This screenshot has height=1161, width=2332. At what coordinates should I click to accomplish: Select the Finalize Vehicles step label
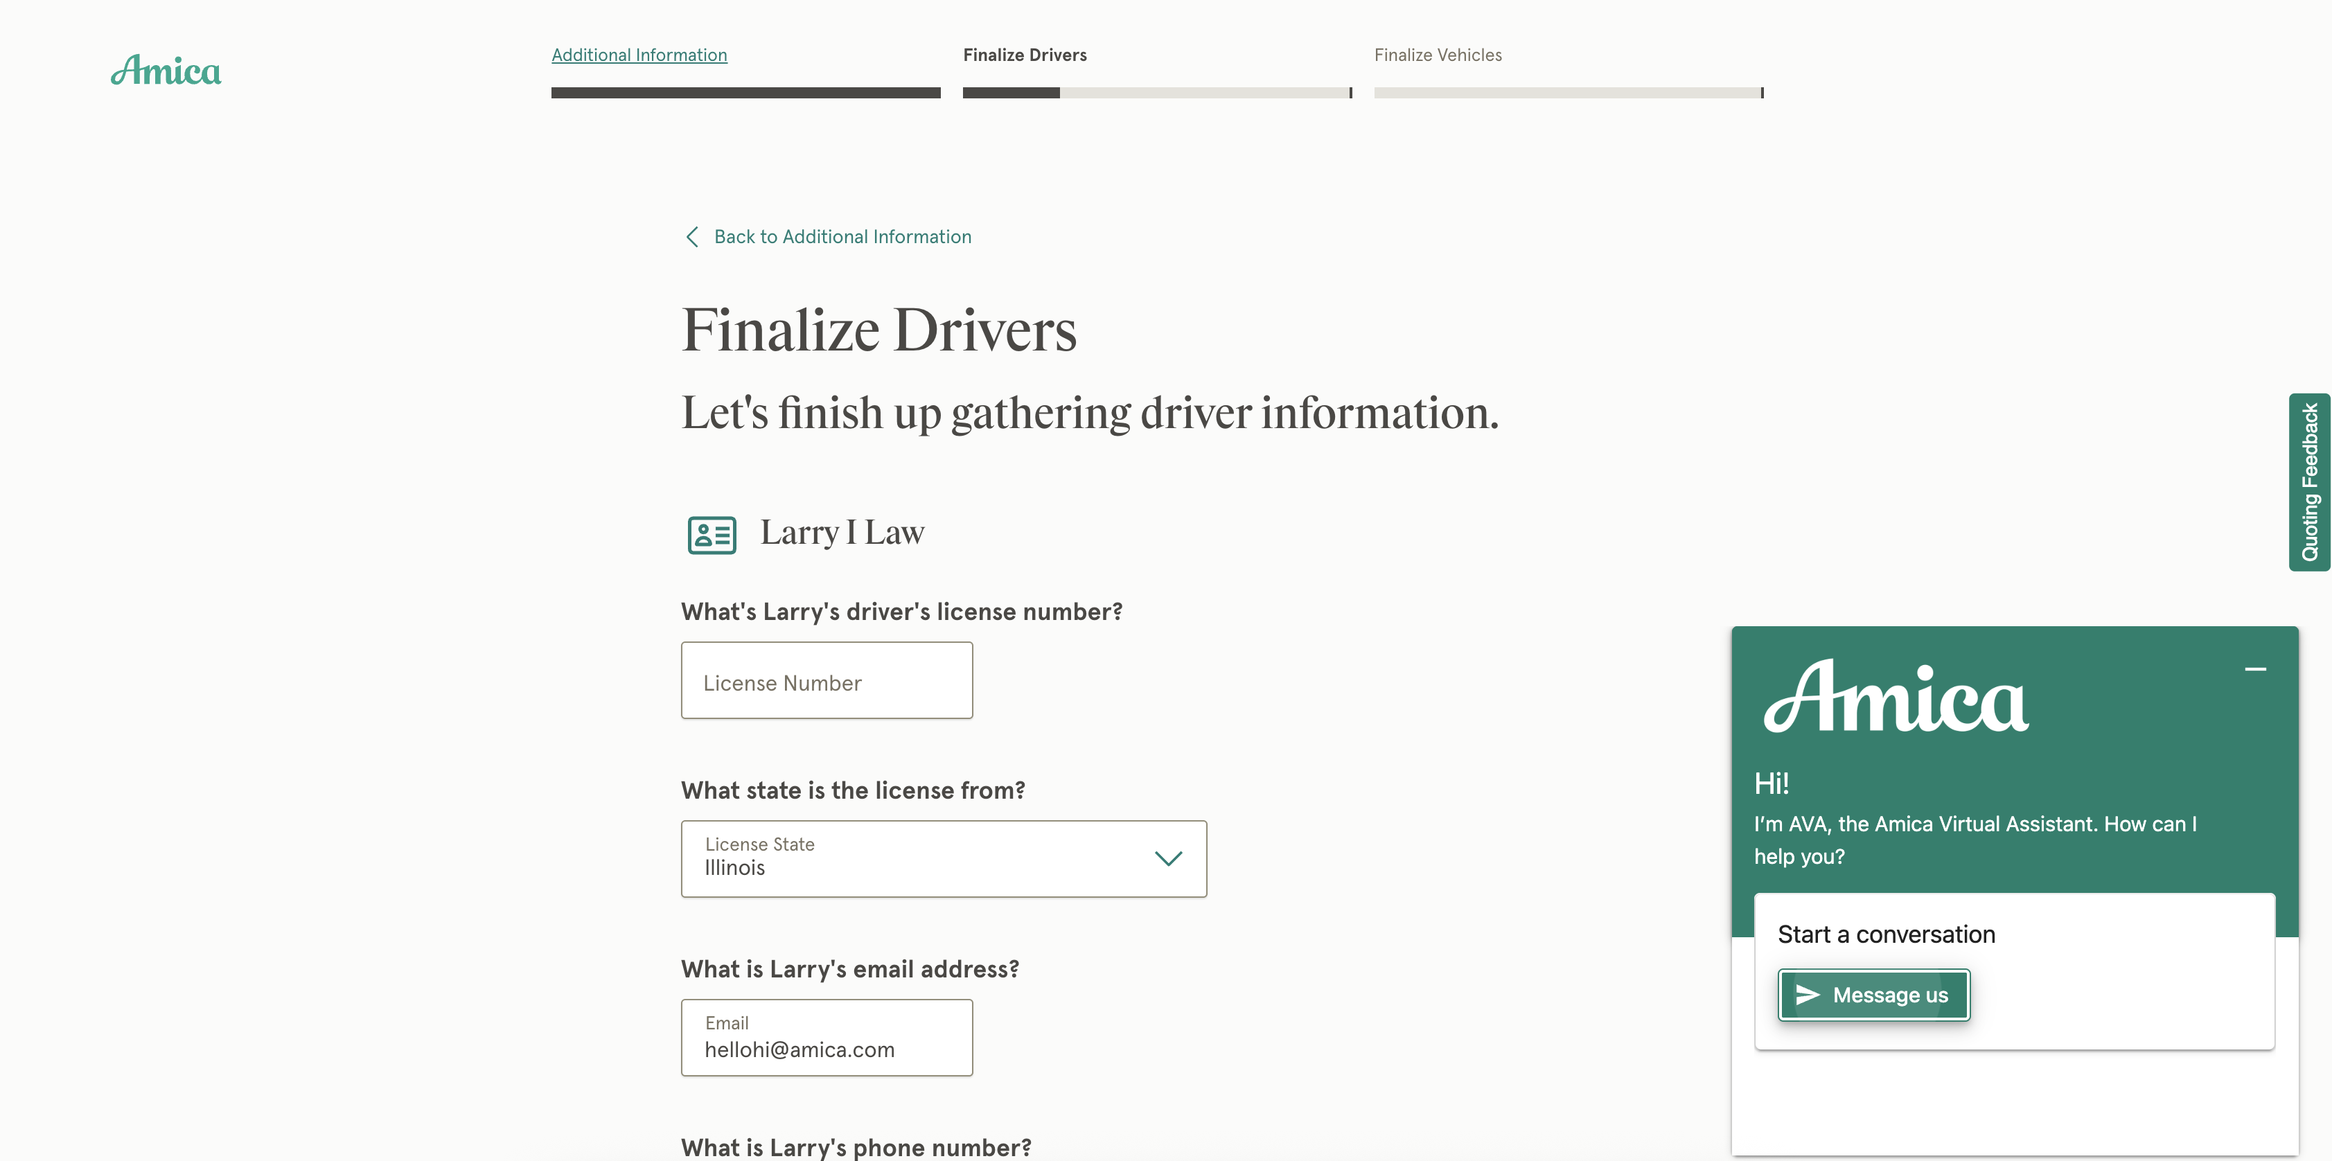pos(1438,55)
